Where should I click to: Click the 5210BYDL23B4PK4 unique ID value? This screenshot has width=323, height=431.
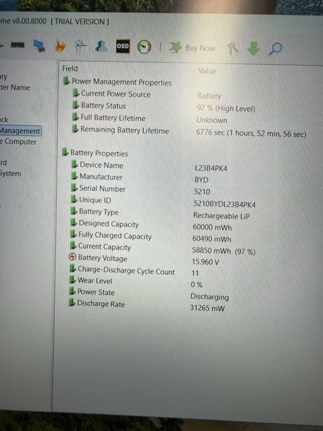[225, 204]
